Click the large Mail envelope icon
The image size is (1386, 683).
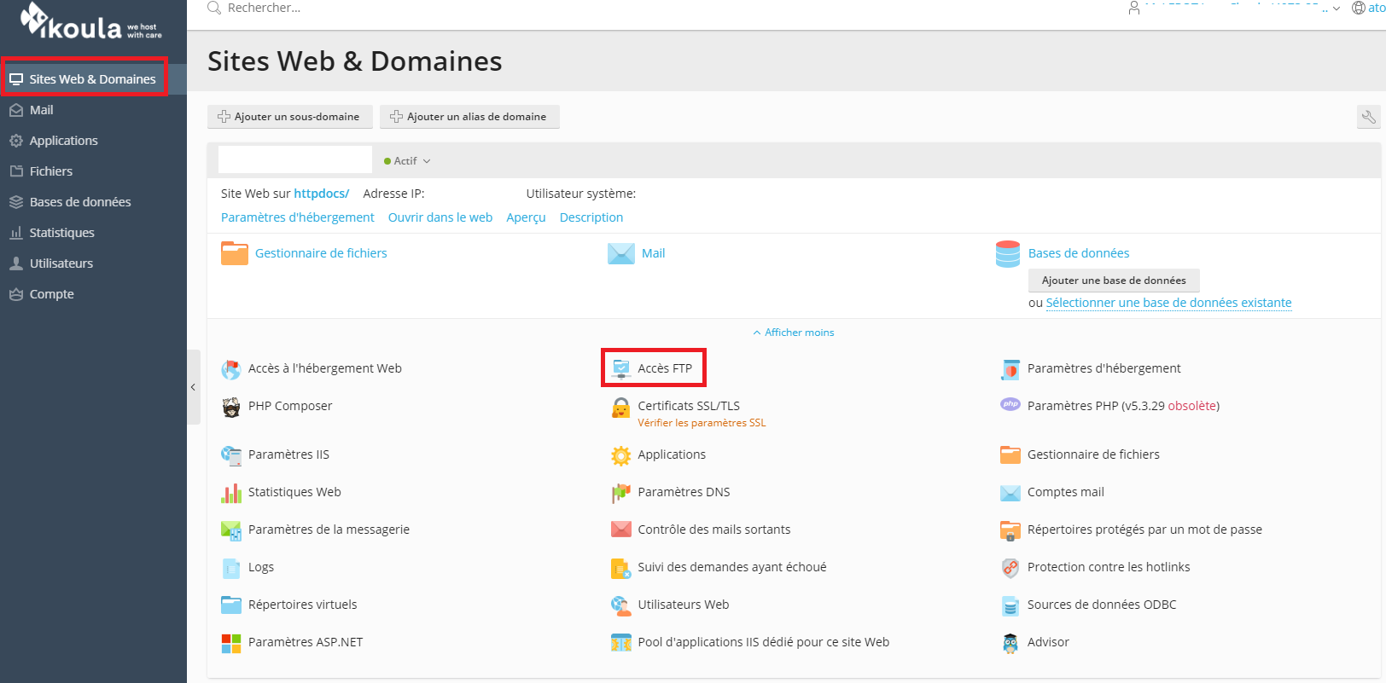621,254
